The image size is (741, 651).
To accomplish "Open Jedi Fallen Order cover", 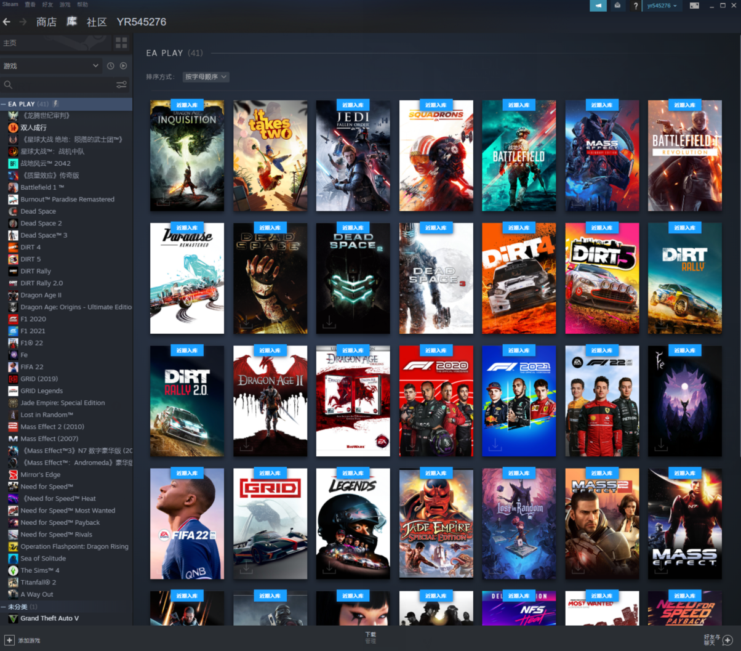I will coord(353,156).
